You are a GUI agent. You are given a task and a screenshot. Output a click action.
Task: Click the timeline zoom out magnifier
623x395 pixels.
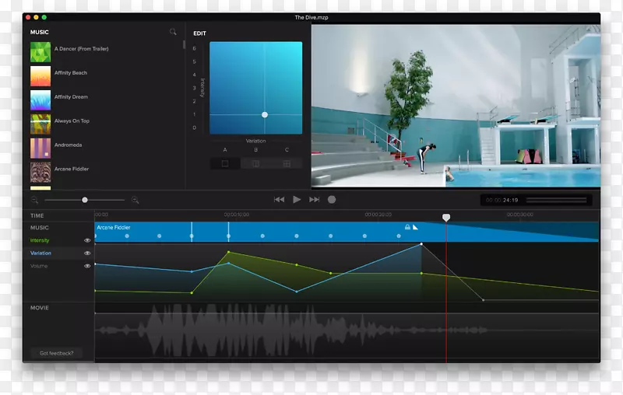35,201
